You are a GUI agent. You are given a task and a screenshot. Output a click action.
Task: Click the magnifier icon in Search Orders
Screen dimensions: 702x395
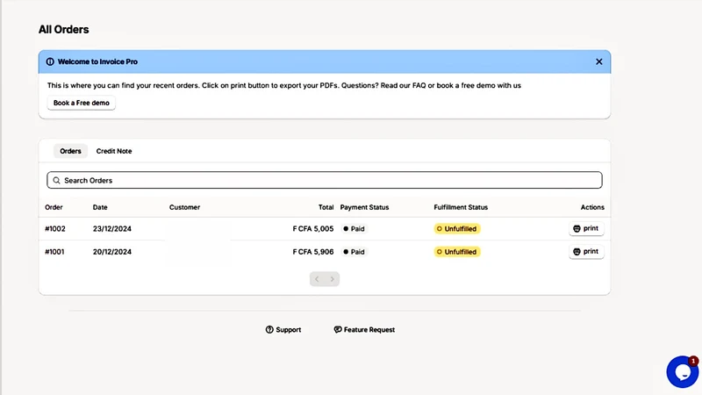(56, 181)
